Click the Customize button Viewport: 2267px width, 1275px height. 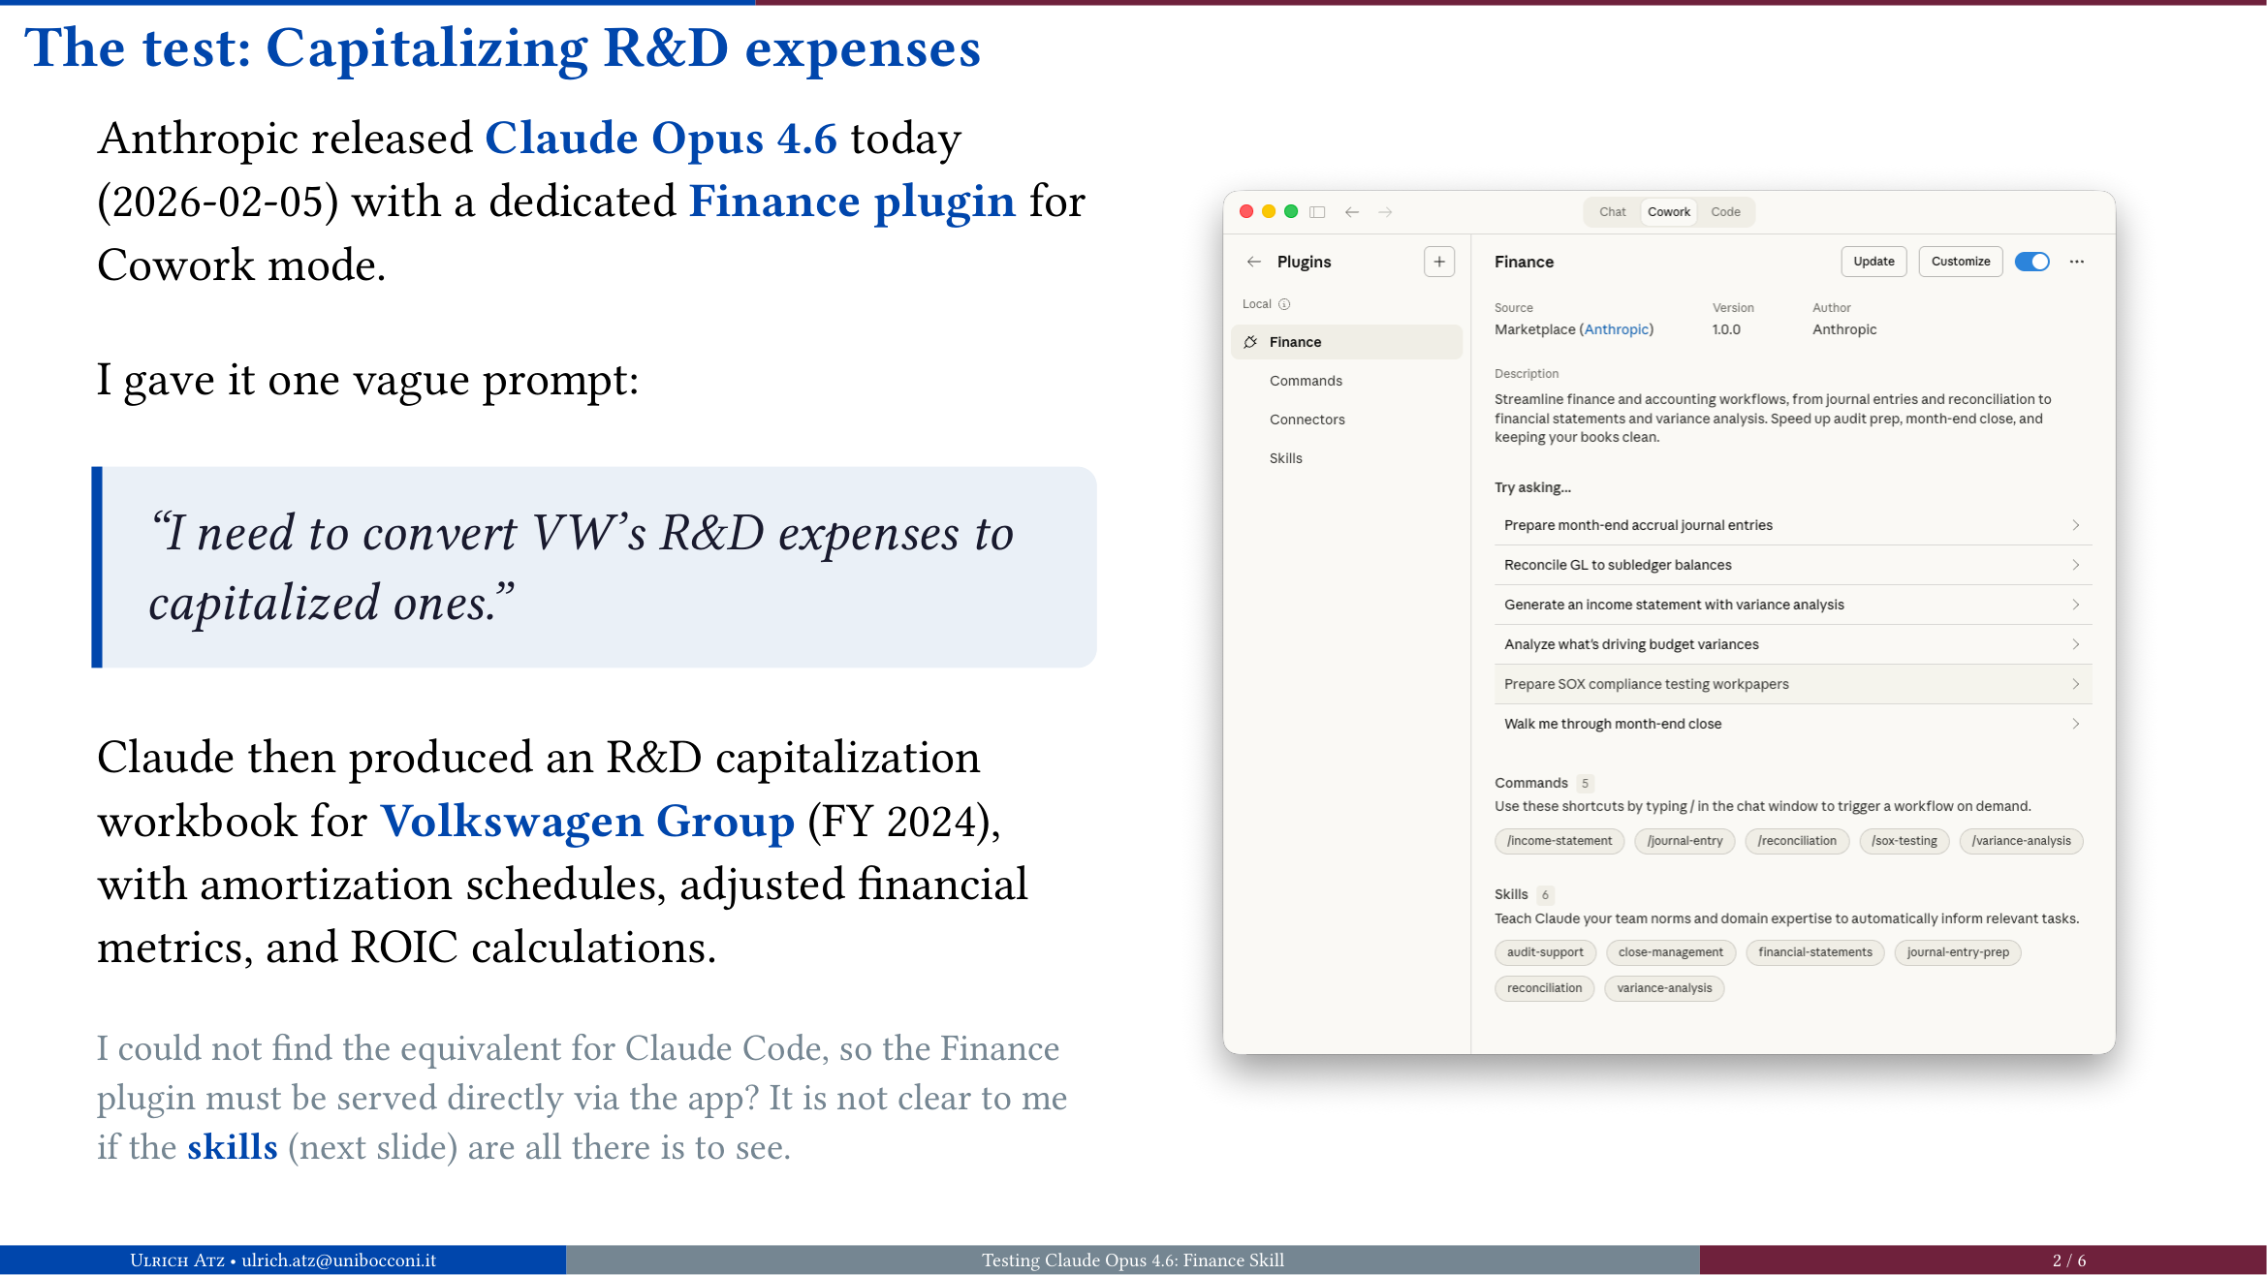pyautogui.click(x=1960, y=262)
